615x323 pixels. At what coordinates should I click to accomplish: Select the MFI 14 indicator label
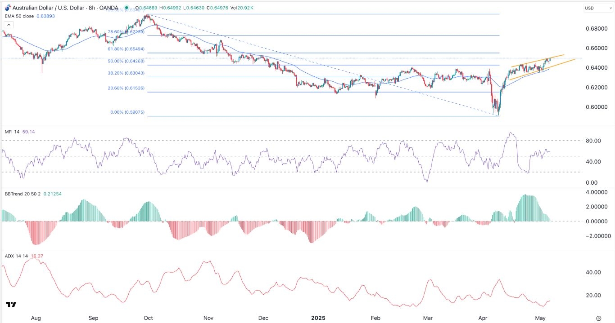point(11,133)
